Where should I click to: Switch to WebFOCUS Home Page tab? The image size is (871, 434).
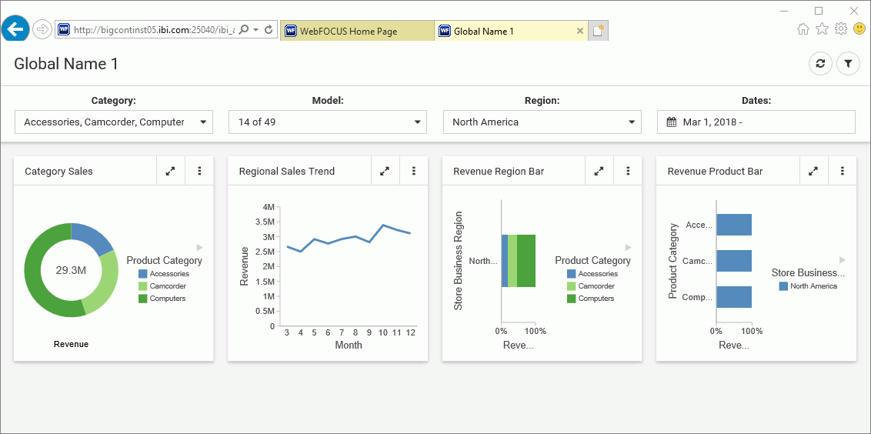[356, 32]
